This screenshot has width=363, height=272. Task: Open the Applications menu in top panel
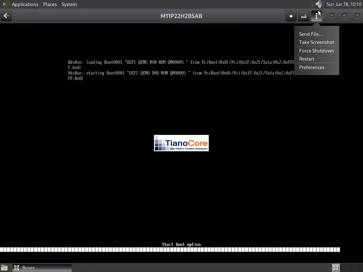pyautogui.click(x=25, y=4)
